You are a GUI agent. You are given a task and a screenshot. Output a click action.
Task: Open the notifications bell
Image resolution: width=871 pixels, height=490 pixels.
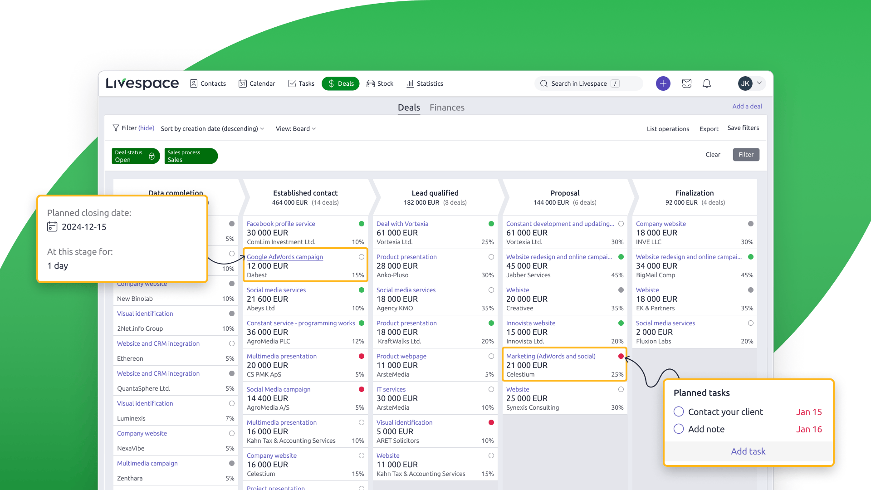point(707,83)
